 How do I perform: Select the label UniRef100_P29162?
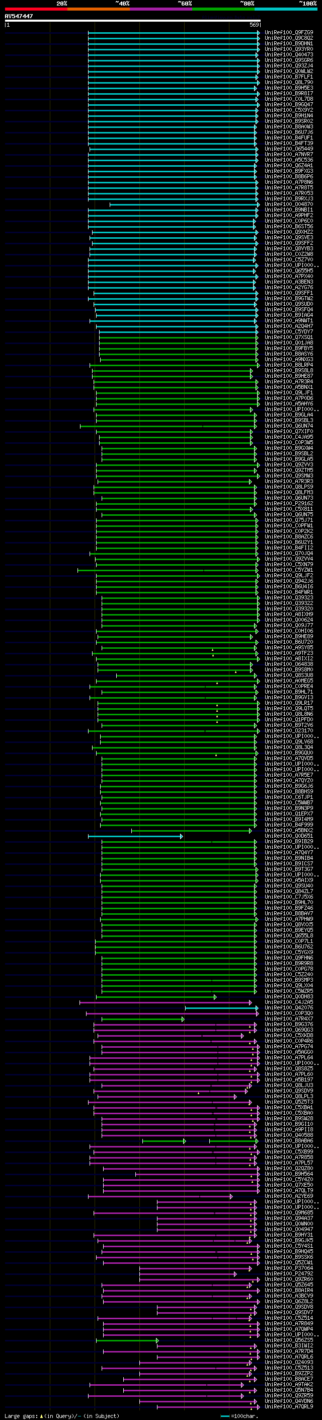(289, 503)
